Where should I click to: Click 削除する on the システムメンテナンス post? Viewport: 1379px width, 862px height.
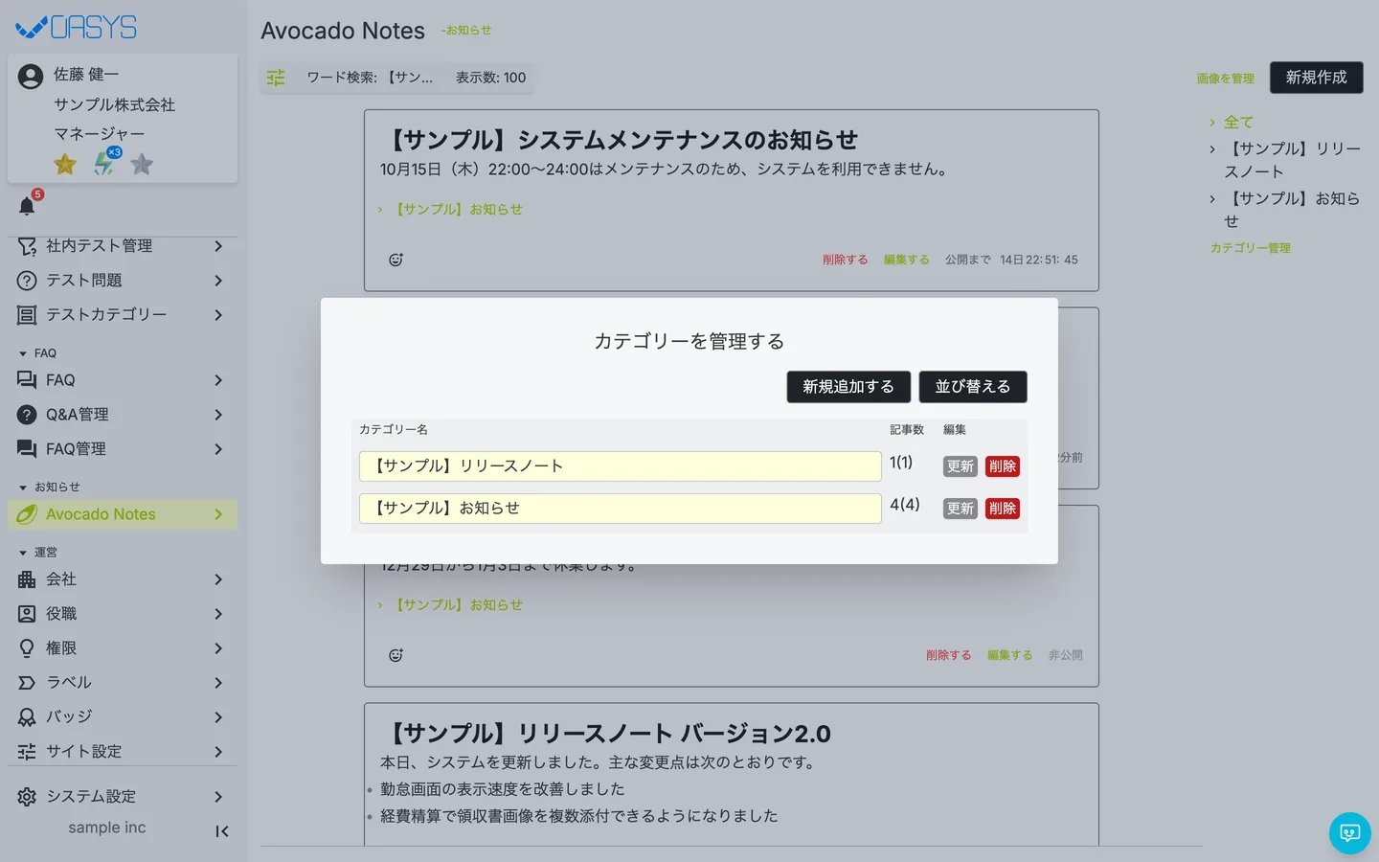[x=845, y=260]
